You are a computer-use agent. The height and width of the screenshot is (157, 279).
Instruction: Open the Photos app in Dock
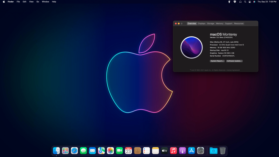click(110, 151)
